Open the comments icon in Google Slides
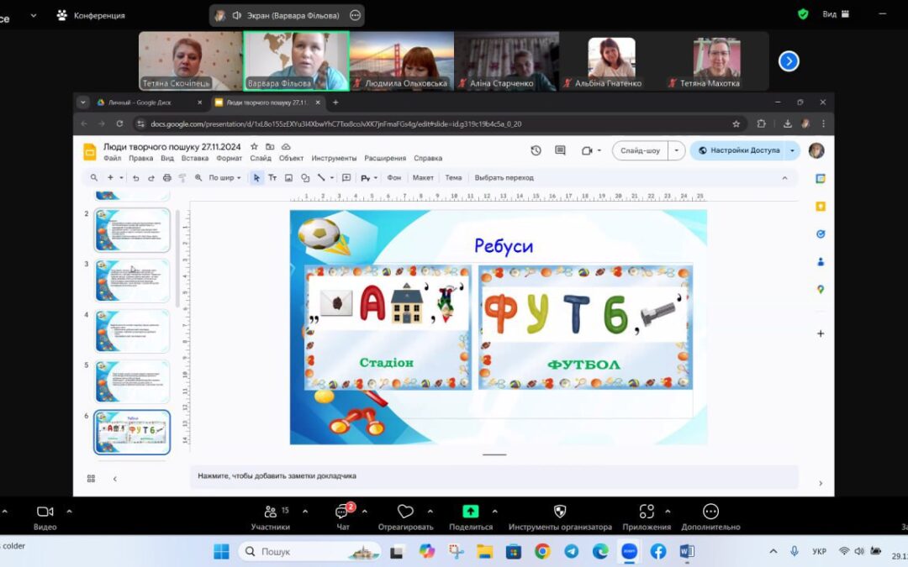 560,150
